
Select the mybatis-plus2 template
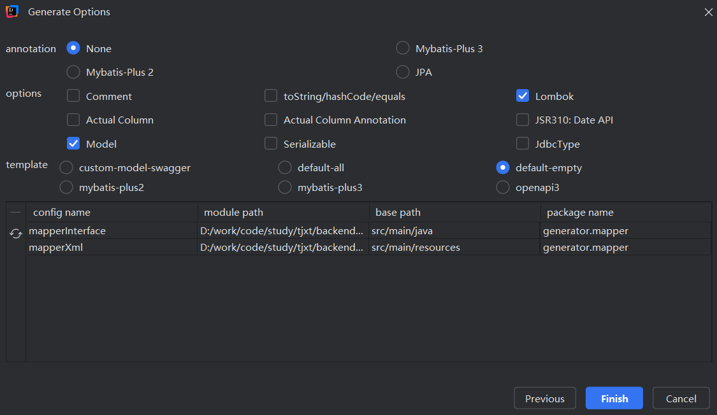click(x=66, y=187)
